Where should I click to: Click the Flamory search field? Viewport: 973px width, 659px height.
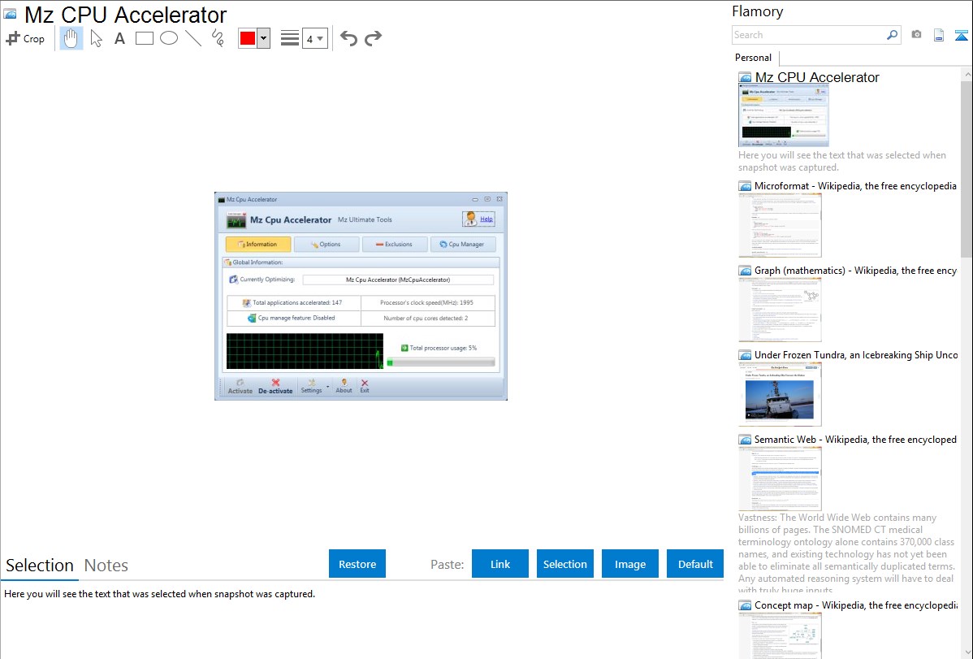coord(808,35)
